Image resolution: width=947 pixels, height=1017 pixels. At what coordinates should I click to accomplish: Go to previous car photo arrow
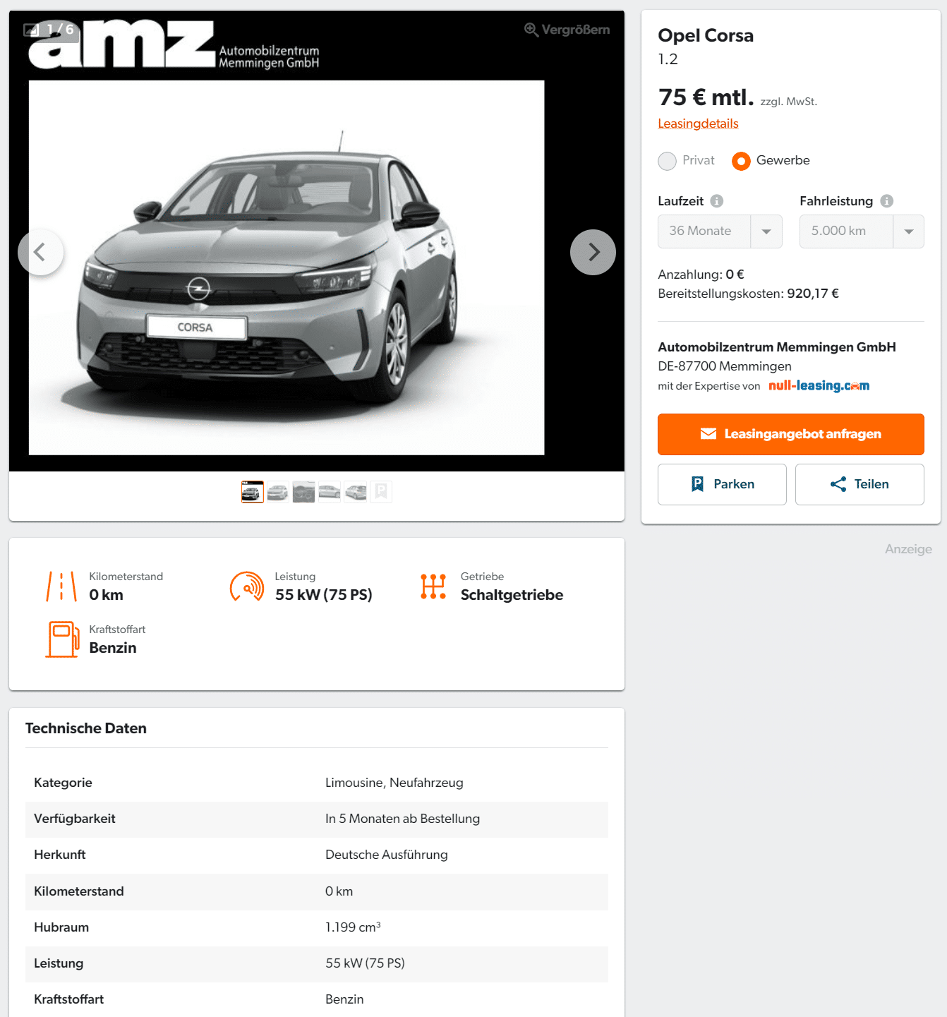tap(41, 252)
